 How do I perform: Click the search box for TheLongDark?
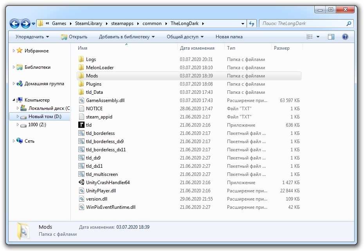pos(306,23)
